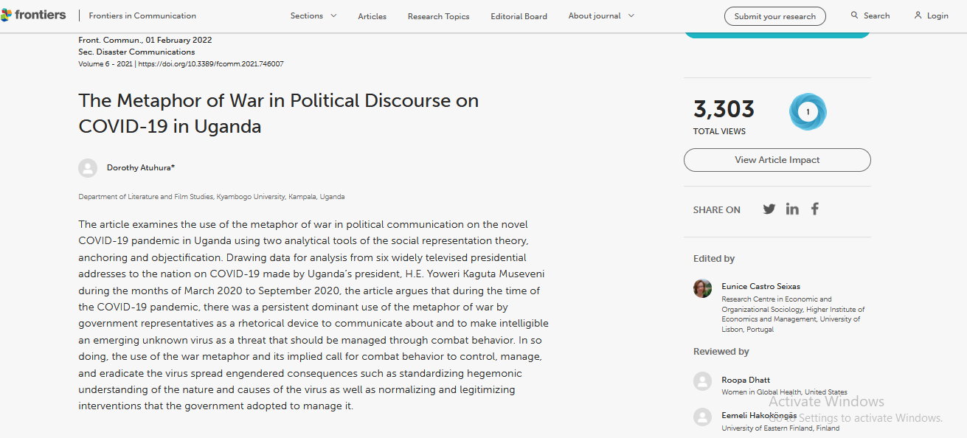967x438 pixels.
Task: Open the Frontiers in Communication journal link
Action: click(142, 15)
